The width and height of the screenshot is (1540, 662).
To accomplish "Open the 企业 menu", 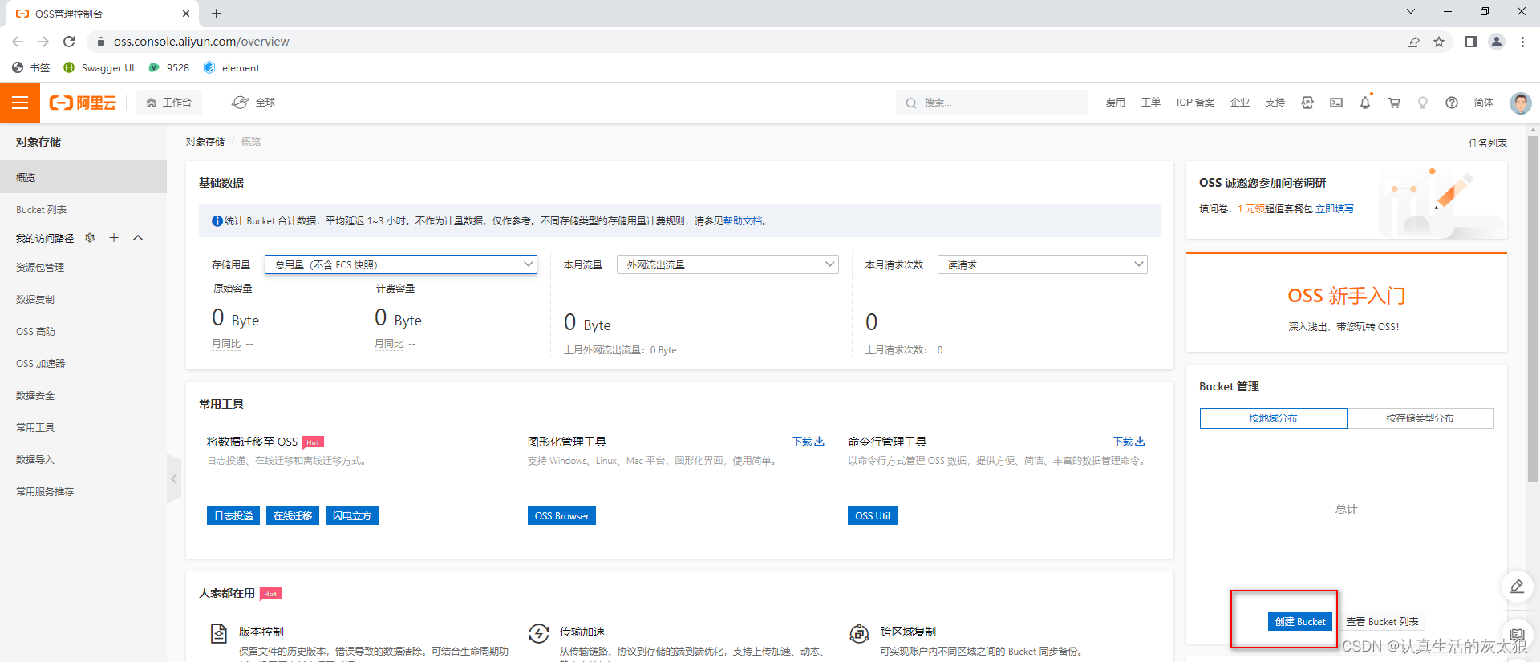I will tap(1240, 103).
